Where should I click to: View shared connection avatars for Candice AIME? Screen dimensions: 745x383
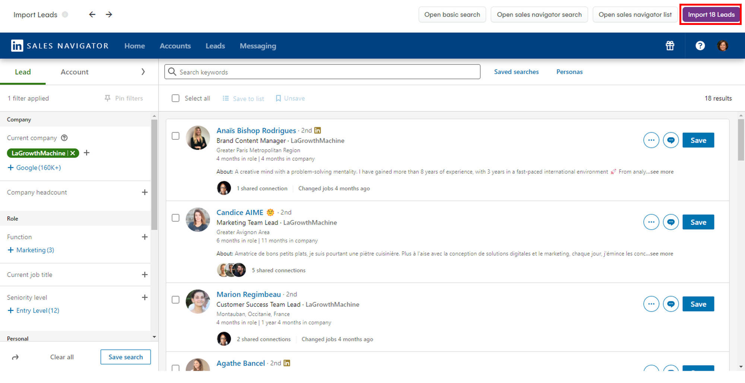[231, 270]
